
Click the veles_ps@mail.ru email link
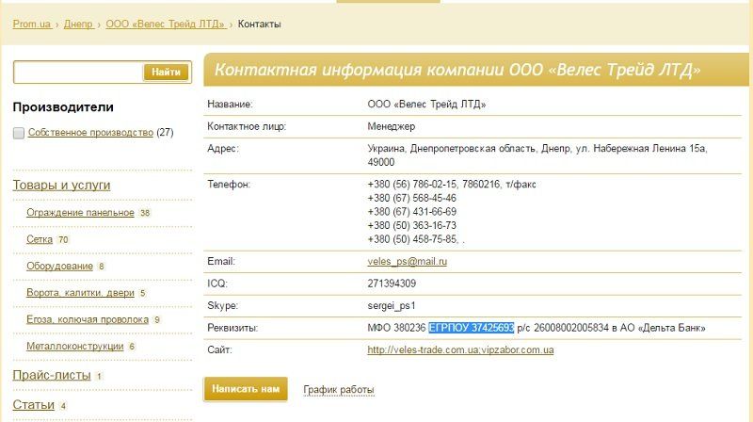point(408,262)
